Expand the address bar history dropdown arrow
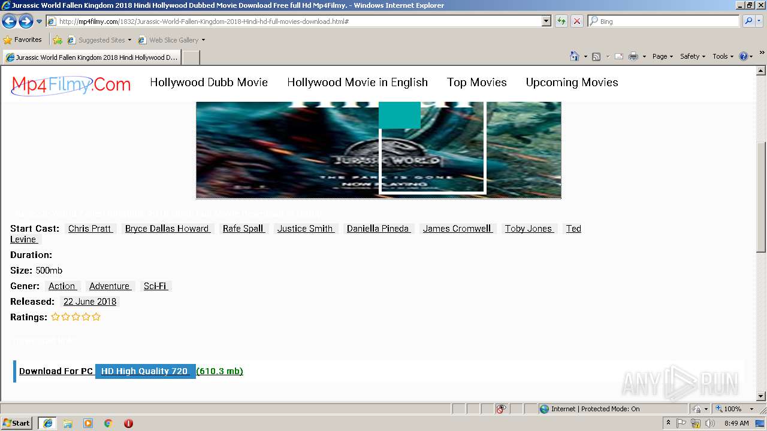Viewport: 767px width, 431px height. (546, 22)
